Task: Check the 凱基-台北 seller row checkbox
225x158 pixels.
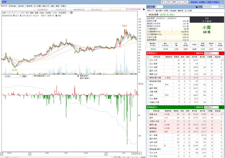Action: pyautogui.click(x=148, y=114)
